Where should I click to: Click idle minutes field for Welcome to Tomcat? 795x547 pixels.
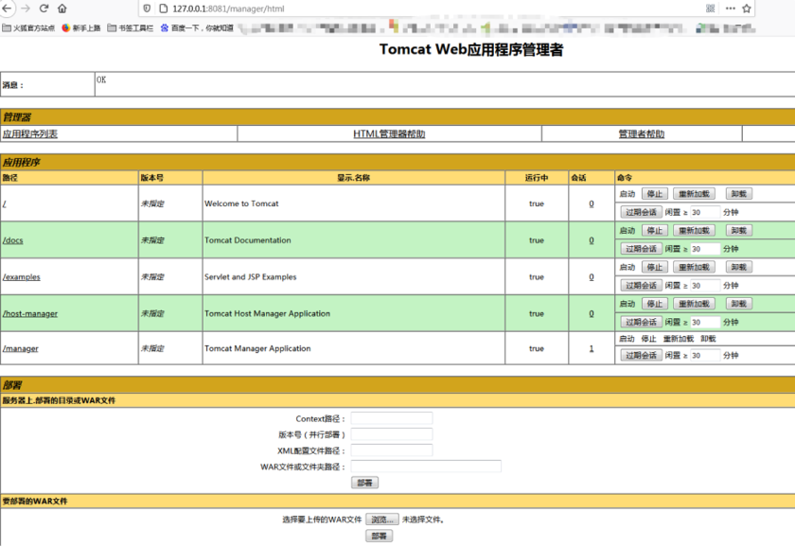[x=705, y=212]
